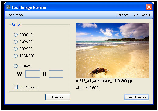Open the Help menu

135,15
